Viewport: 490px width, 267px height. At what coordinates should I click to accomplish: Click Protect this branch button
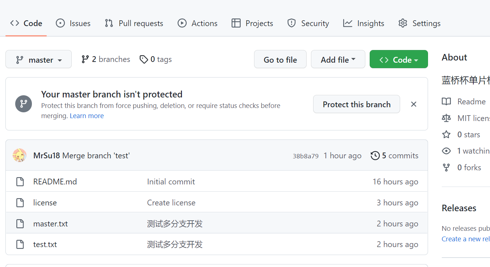[x=357, y=104]
